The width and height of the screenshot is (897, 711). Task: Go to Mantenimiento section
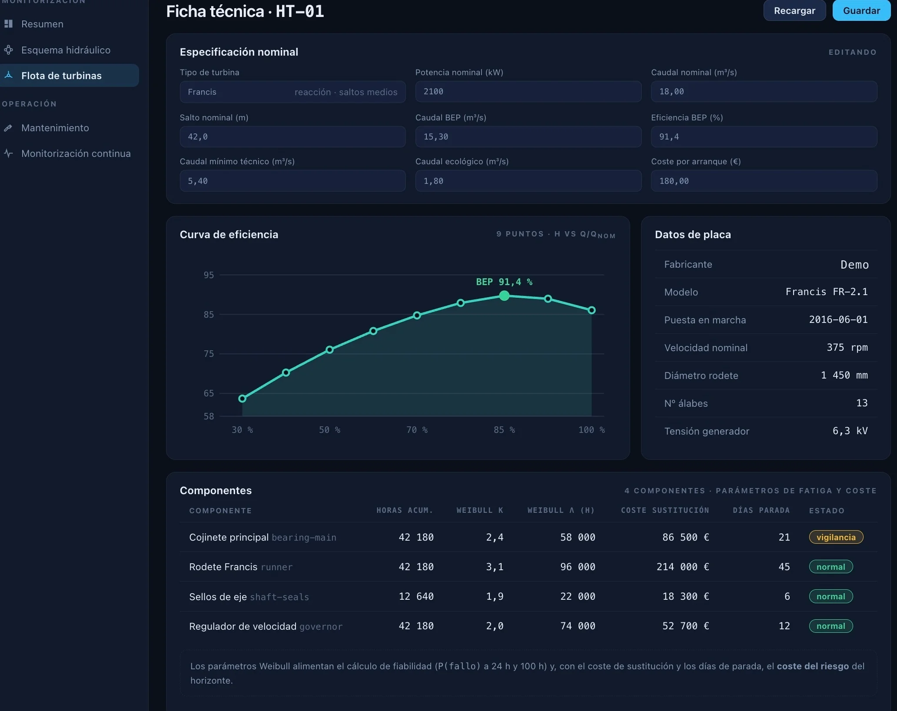pyautogui.click(x=70, y=128)
